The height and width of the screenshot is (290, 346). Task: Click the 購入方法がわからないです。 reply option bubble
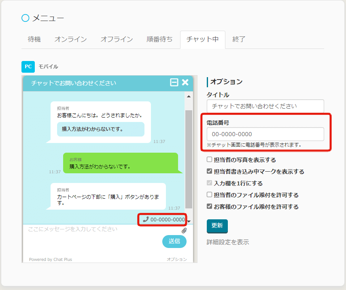(x=101, y=129)
